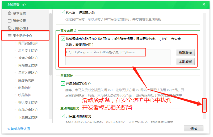Click the main content vertical scrollbar thumb
This screenshot has width=213, height=137.
[204, 105]
